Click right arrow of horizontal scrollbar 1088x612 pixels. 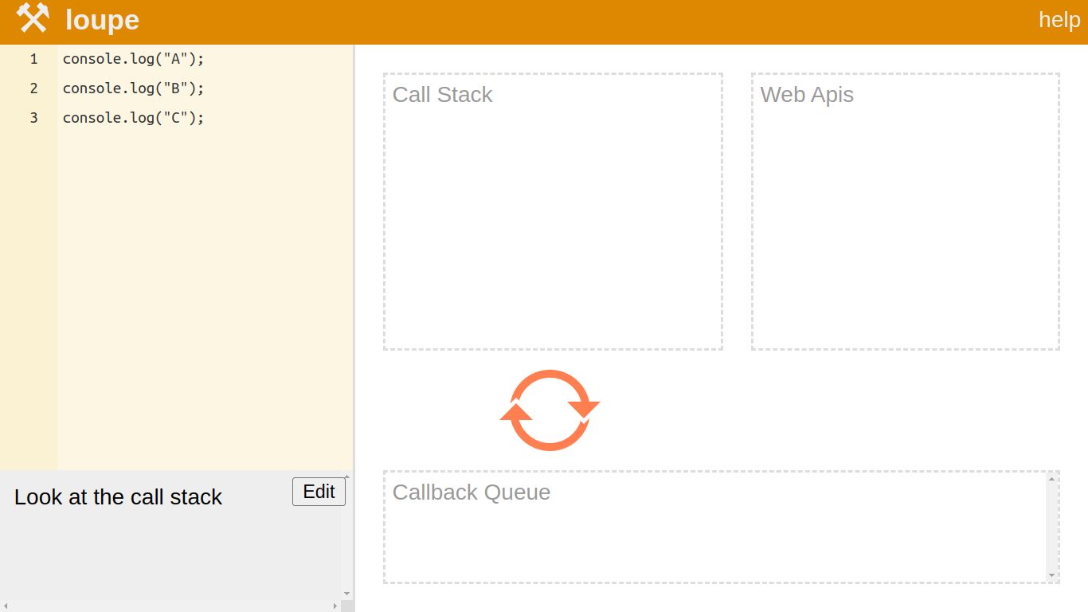(335, 606)
